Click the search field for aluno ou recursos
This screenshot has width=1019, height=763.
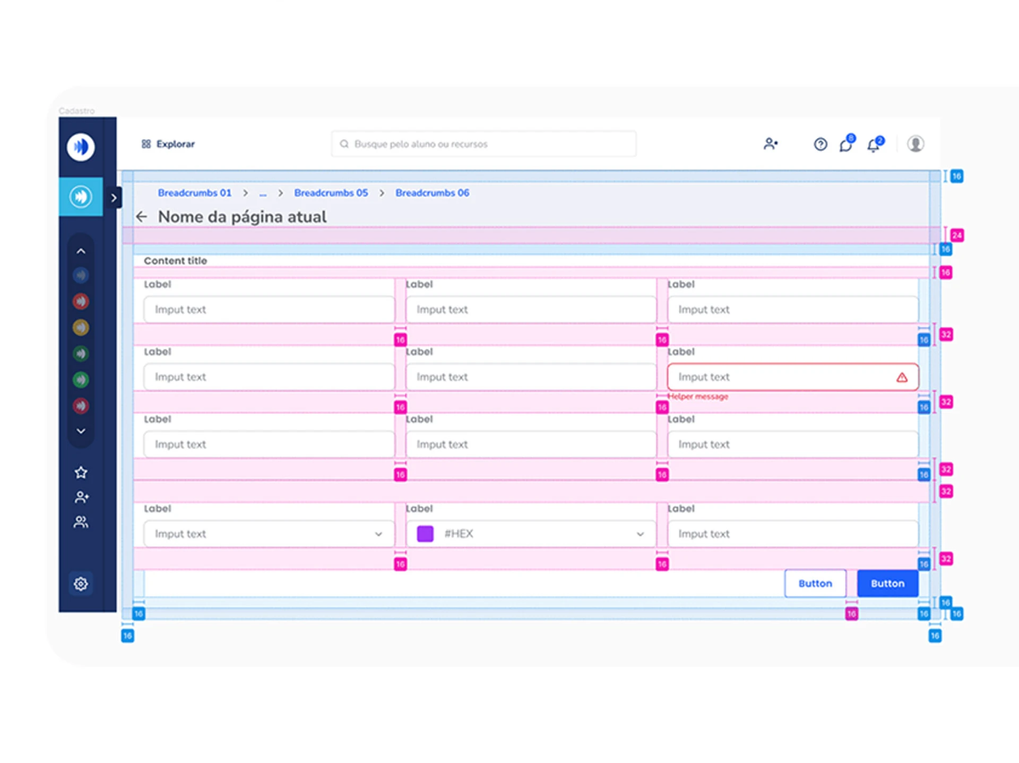483,144
